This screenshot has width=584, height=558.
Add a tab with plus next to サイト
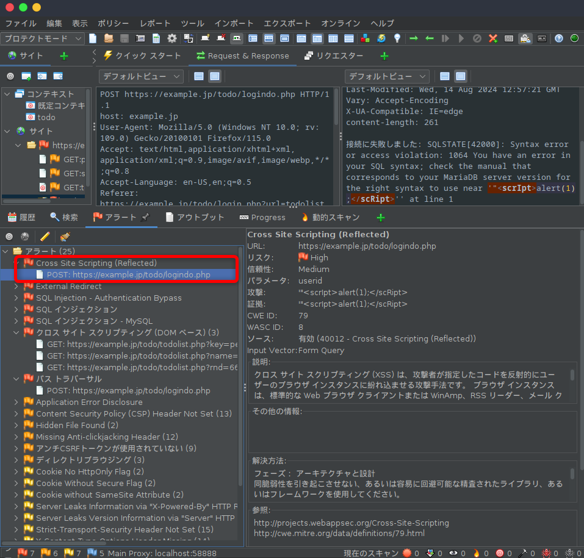pos(64,56)
